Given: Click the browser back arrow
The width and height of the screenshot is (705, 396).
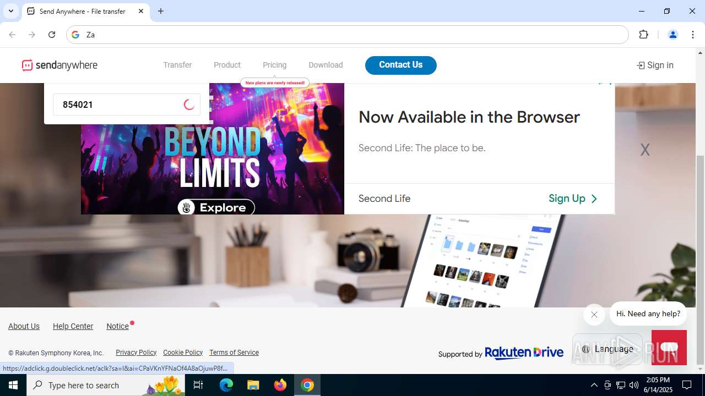Looking at the screenshot, I should 12,35.
